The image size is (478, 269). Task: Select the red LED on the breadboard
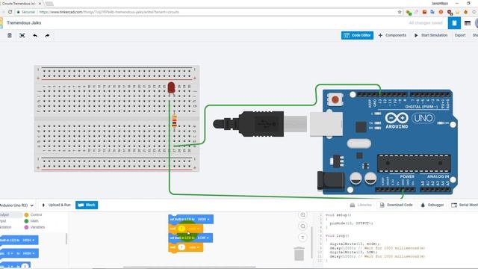point(171,88)
